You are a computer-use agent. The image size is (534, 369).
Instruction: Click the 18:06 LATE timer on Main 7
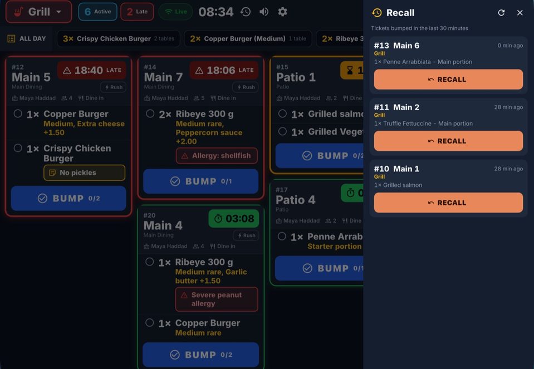(224, 70)
